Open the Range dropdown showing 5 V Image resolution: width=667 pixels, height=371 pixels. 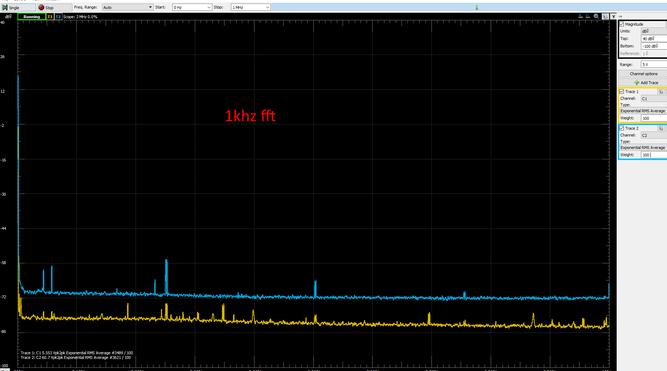point(654,65)
